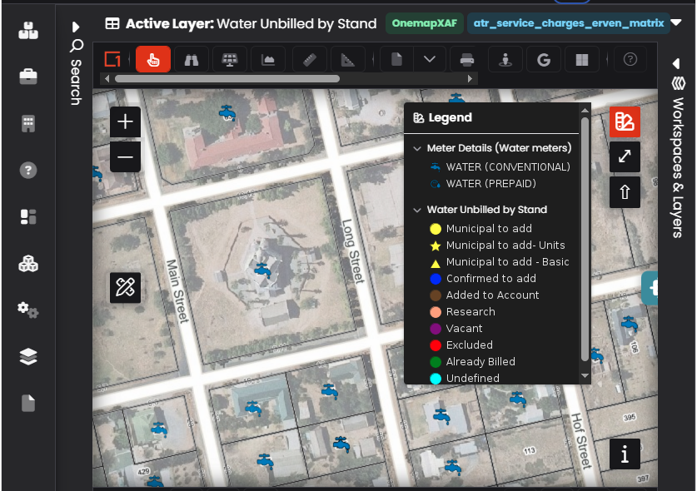Screen dimensions: 697x491
Task: Select the angle measure tool
Action: point(347,60)
